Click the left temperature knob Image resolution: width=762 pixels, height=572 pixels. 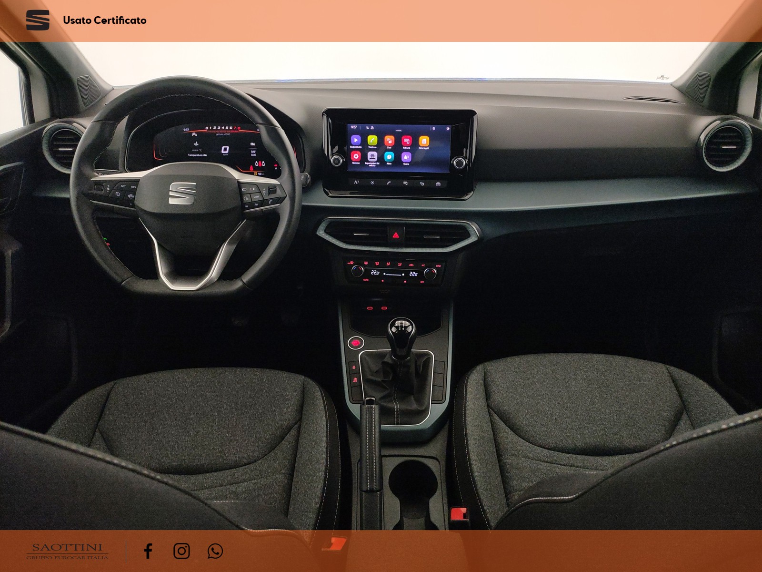tap(357, 271)
